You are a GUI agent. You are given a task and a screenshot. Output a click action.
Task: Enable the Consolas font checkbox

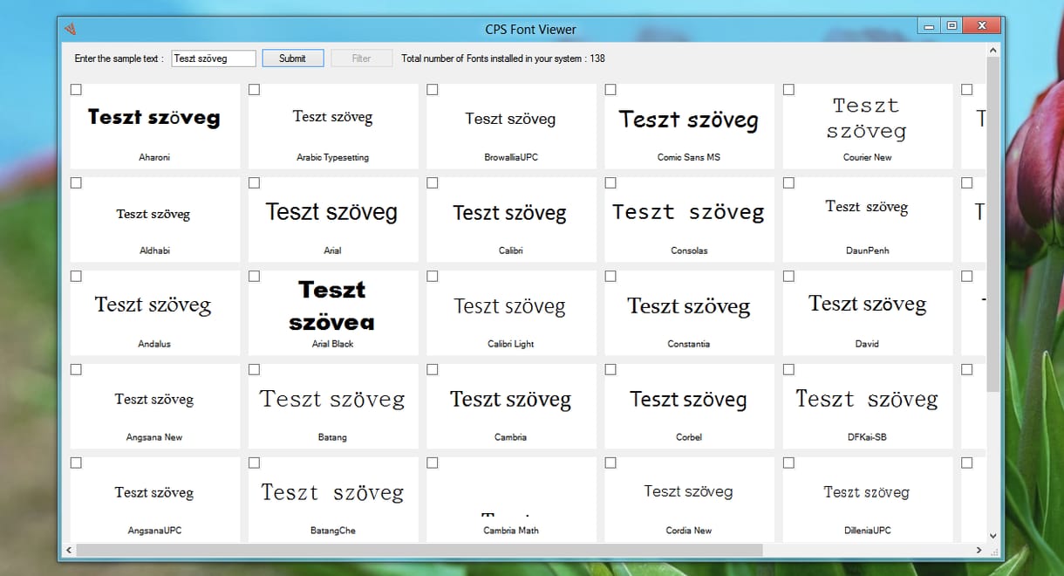pyautogui.click(x=610, y=182)
